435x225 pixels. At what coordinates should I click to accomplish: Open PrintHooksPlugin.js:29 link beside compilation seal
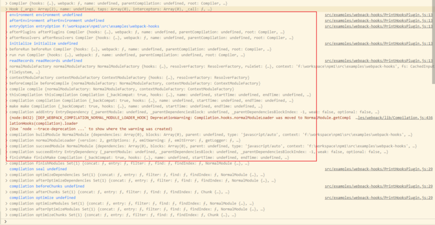tap(378, 168)
